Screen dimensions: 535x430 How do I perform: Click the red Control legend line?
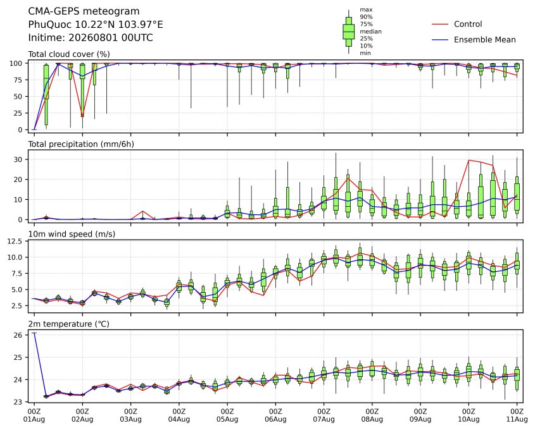440,24
